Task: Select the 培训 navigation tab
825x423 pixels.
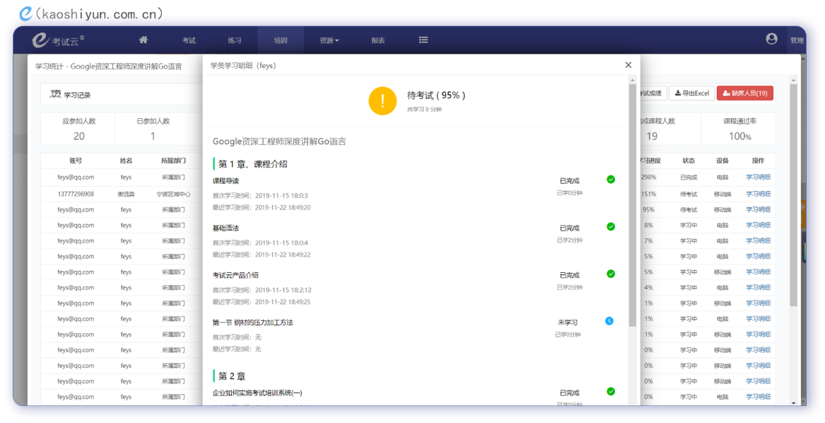Action: 281,41
